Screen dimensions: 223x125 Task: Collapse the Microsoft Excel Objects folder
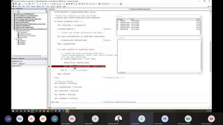tap(15, 31)
